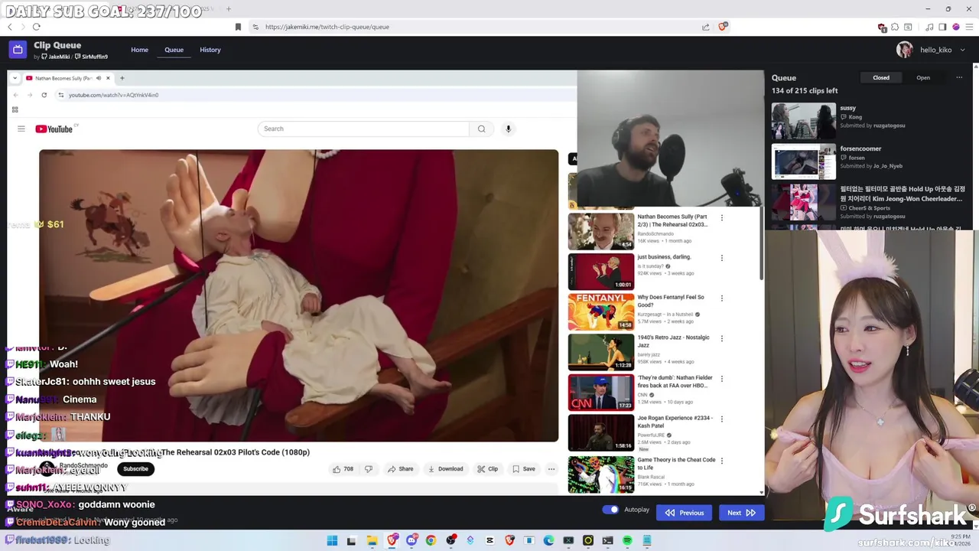Screen dimensions: 979x551
Task: Open Discord from the taskbar
Action: 411,540
